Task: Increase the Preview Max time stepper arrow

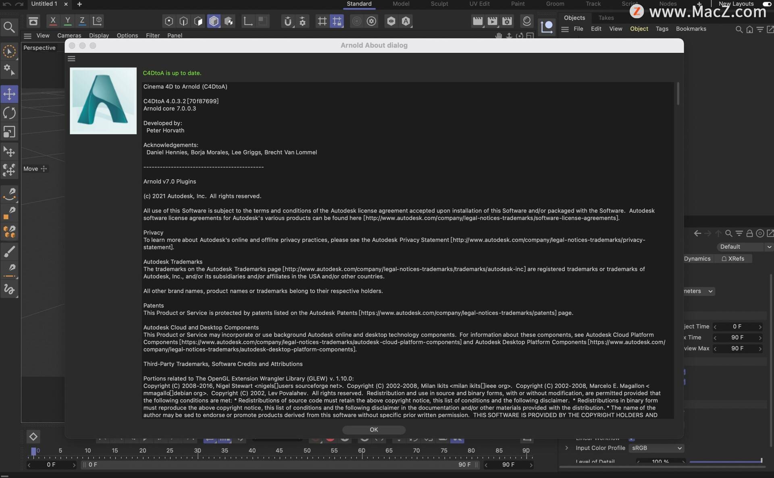Action: pos(760,349)
